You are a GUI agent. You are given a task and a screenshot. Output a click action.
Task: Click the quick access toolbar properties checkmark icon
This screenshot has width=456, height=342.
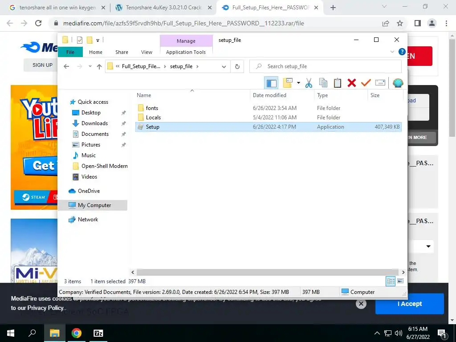[79, 40]
